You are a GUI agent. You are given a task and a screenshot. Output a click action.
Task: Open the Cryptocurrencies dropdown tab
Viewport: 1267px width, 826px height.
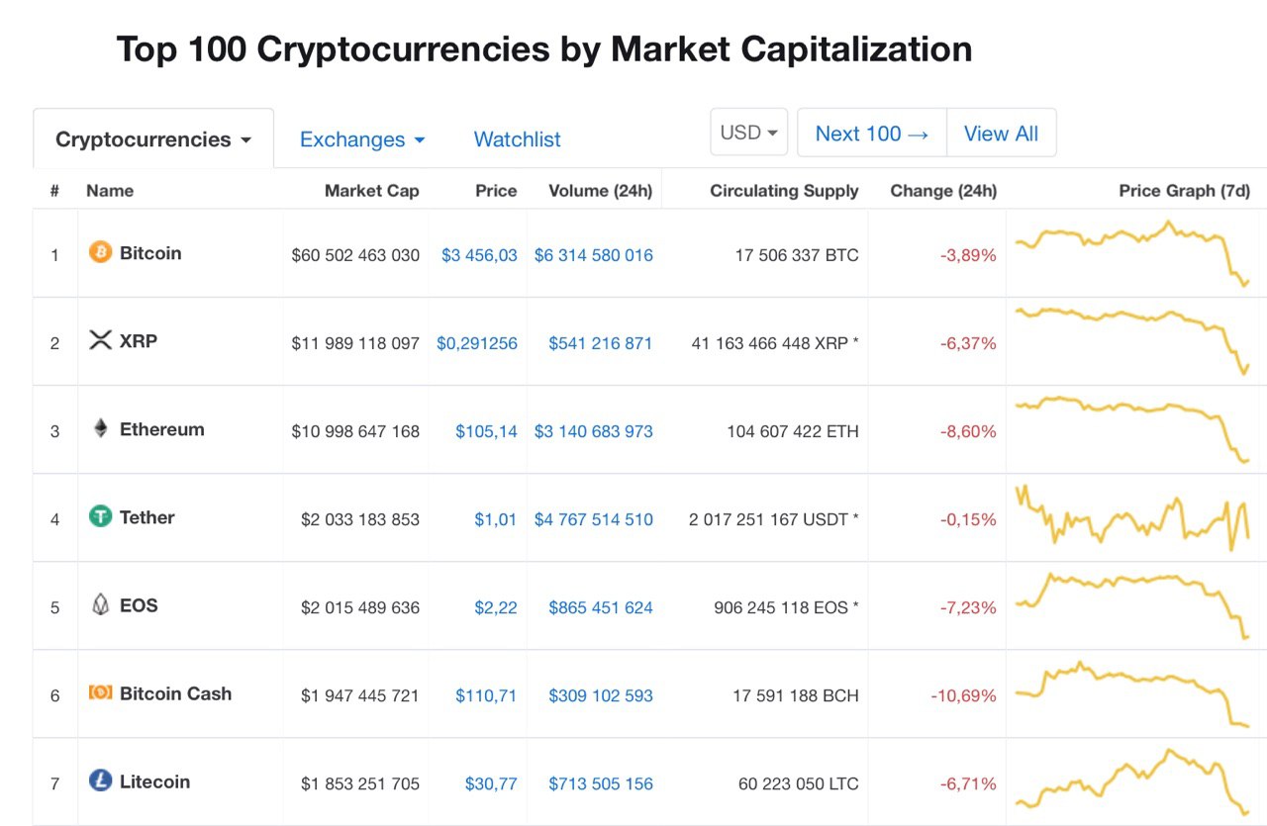[153, 139]
